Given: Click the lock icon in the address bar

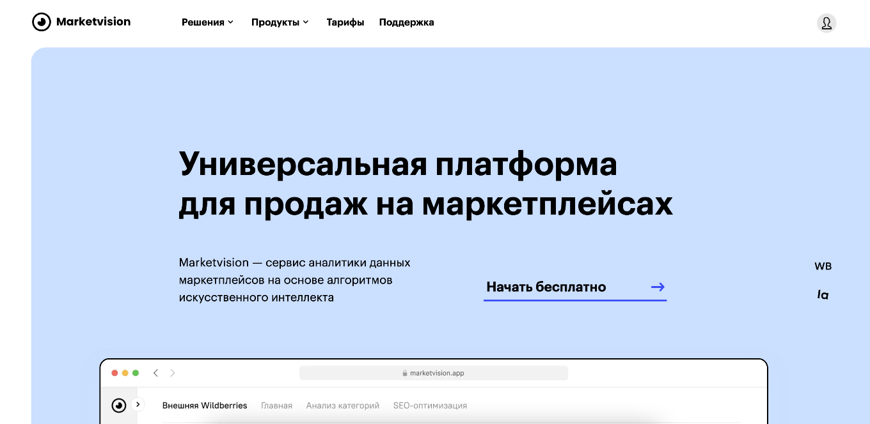Looking at the screenshot, I should tap(404, 373).
